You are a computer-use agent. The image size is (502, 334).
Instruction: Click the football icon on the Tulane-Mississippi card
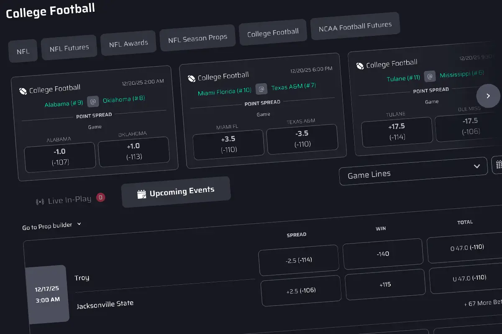click(360, 65)
